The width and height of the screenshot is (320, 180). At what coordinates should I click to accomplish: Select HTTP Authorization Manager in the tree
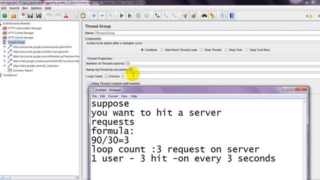[25, 28]
